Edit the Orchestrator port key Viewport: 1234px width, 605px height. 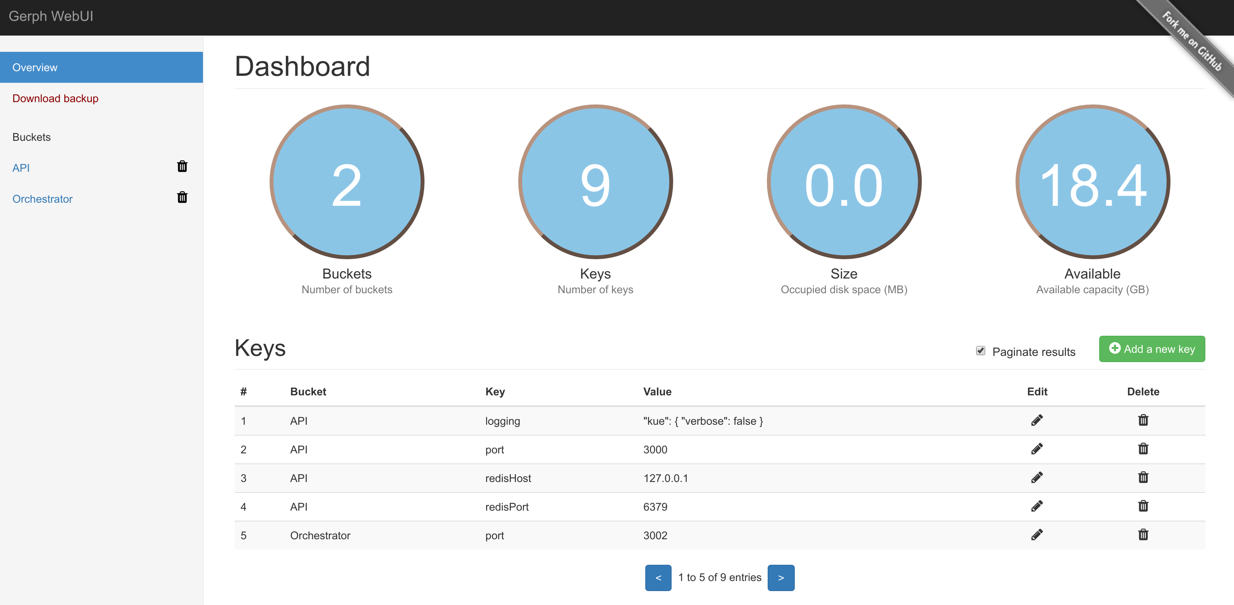pos(1036,535)
